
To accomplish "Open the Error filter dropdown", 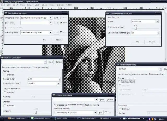I will [51, 23].
